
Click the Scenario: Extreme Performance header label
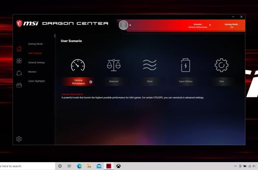click(198, 26)
